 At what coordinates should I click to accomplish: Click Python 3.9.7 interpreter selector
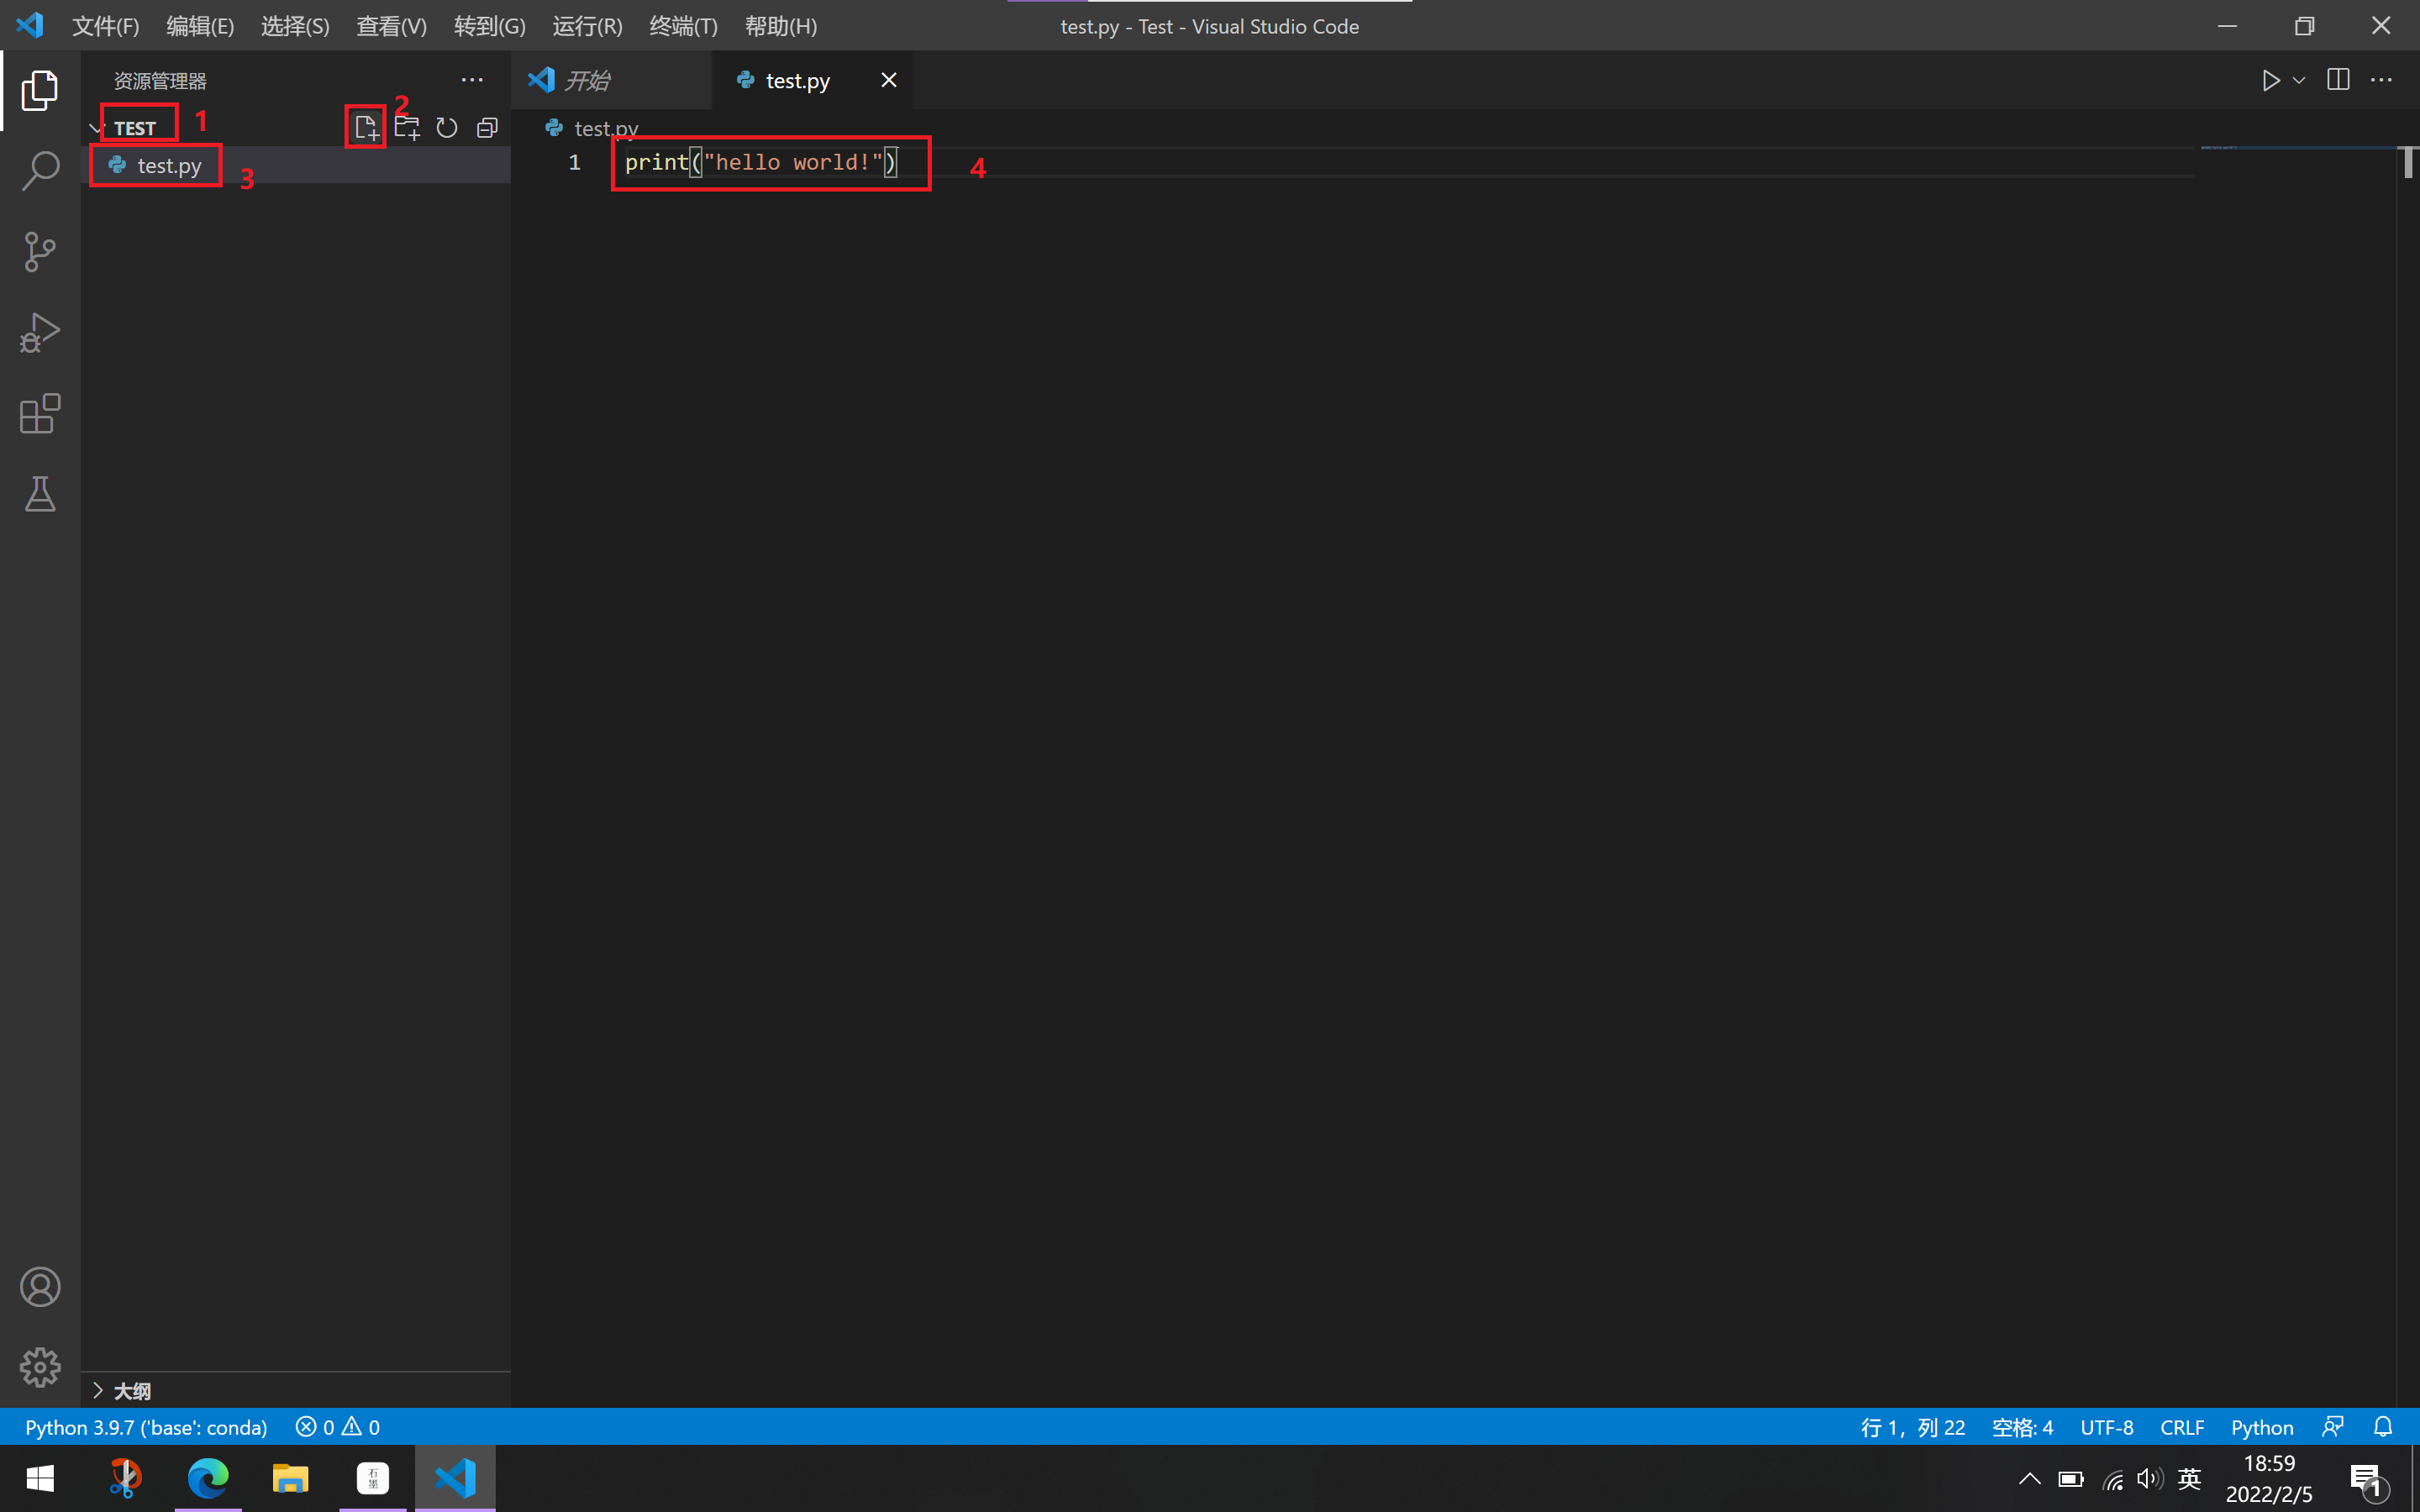[x=146, y=1427]
